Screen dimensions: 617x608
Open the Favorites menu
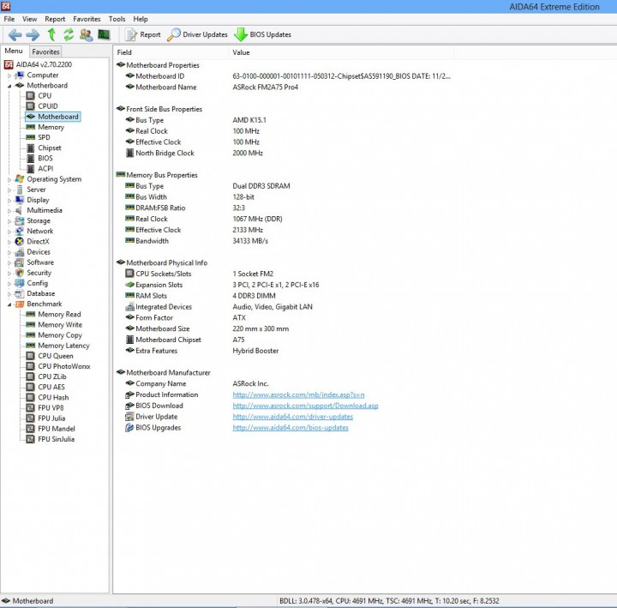click(x=87, y=19)
